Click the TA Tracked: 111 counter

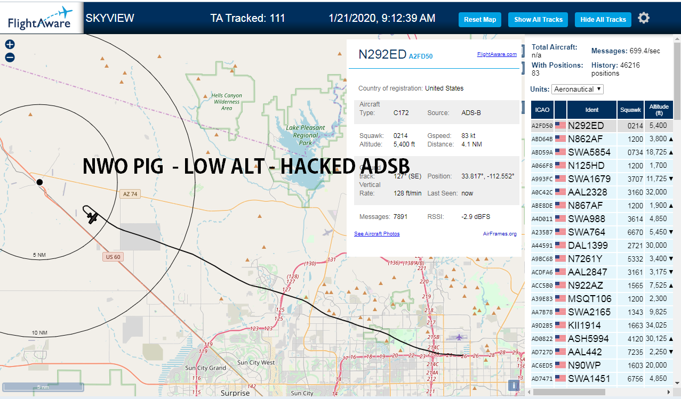(248, 18)
